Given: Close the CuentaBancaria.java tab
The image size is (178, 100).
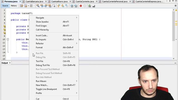Looking at the screenshot, I should click(x=46, y=1).
